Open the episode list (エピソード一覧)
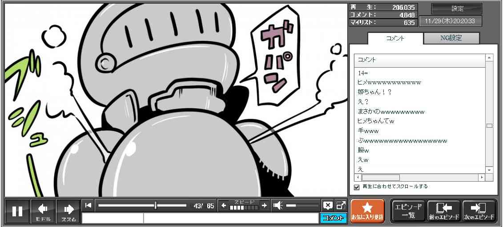Image resolution: width=503 pixels, height=227 pixels. [x=407, y=211]
